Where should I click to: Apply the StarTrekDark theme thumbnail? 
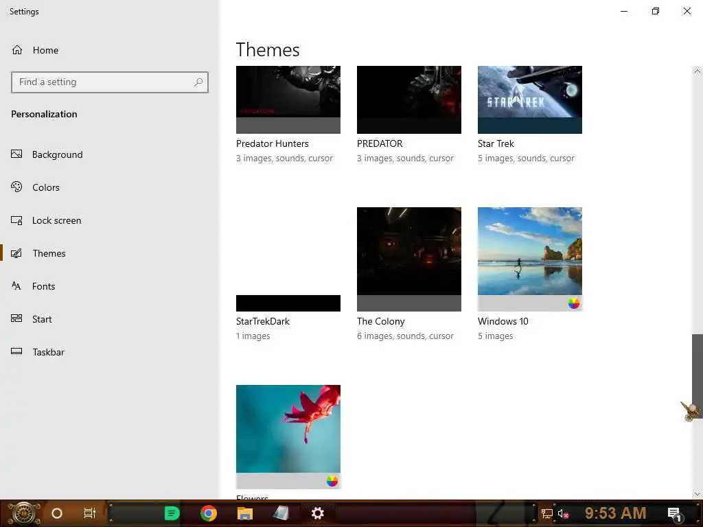pos(288,259)
